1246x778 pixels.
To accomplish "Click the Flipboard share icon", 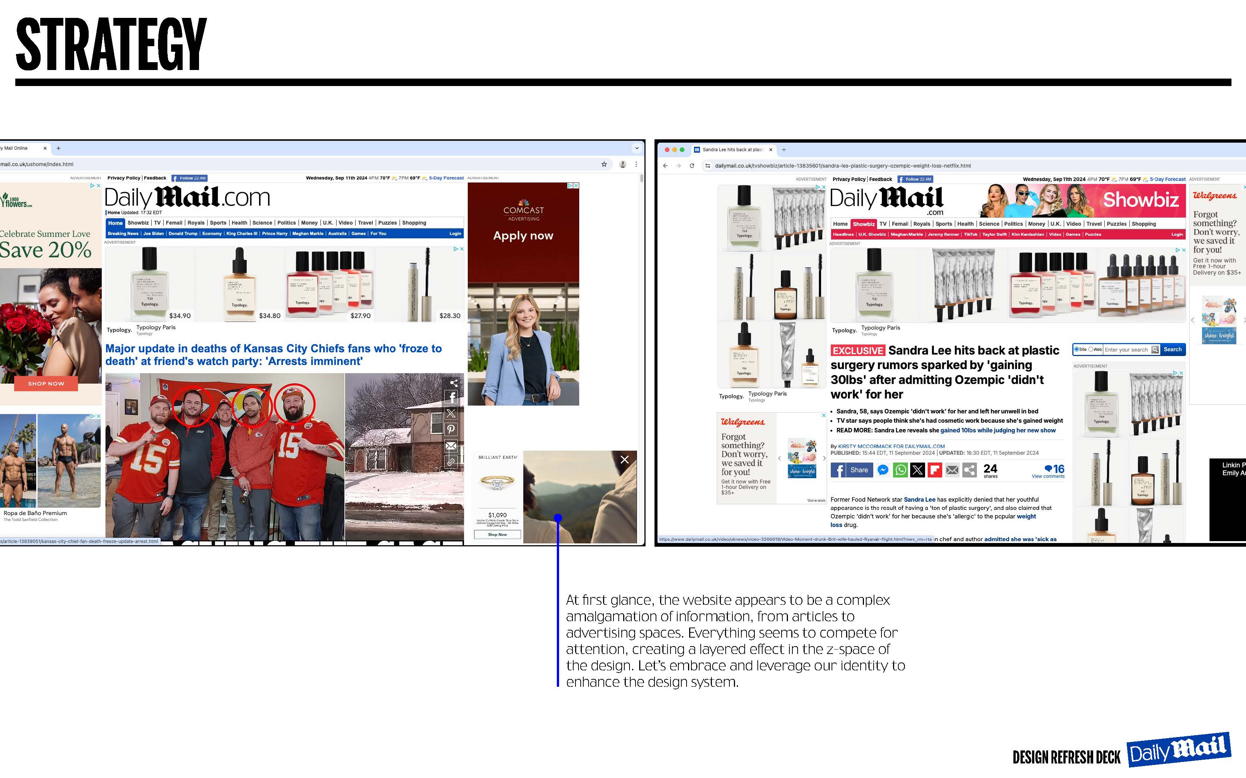I will [934, 470].
